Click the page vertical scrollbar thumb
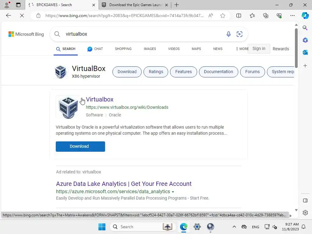Screen dimensions: 312x234 pyautogui.click(x=296, y=48)
